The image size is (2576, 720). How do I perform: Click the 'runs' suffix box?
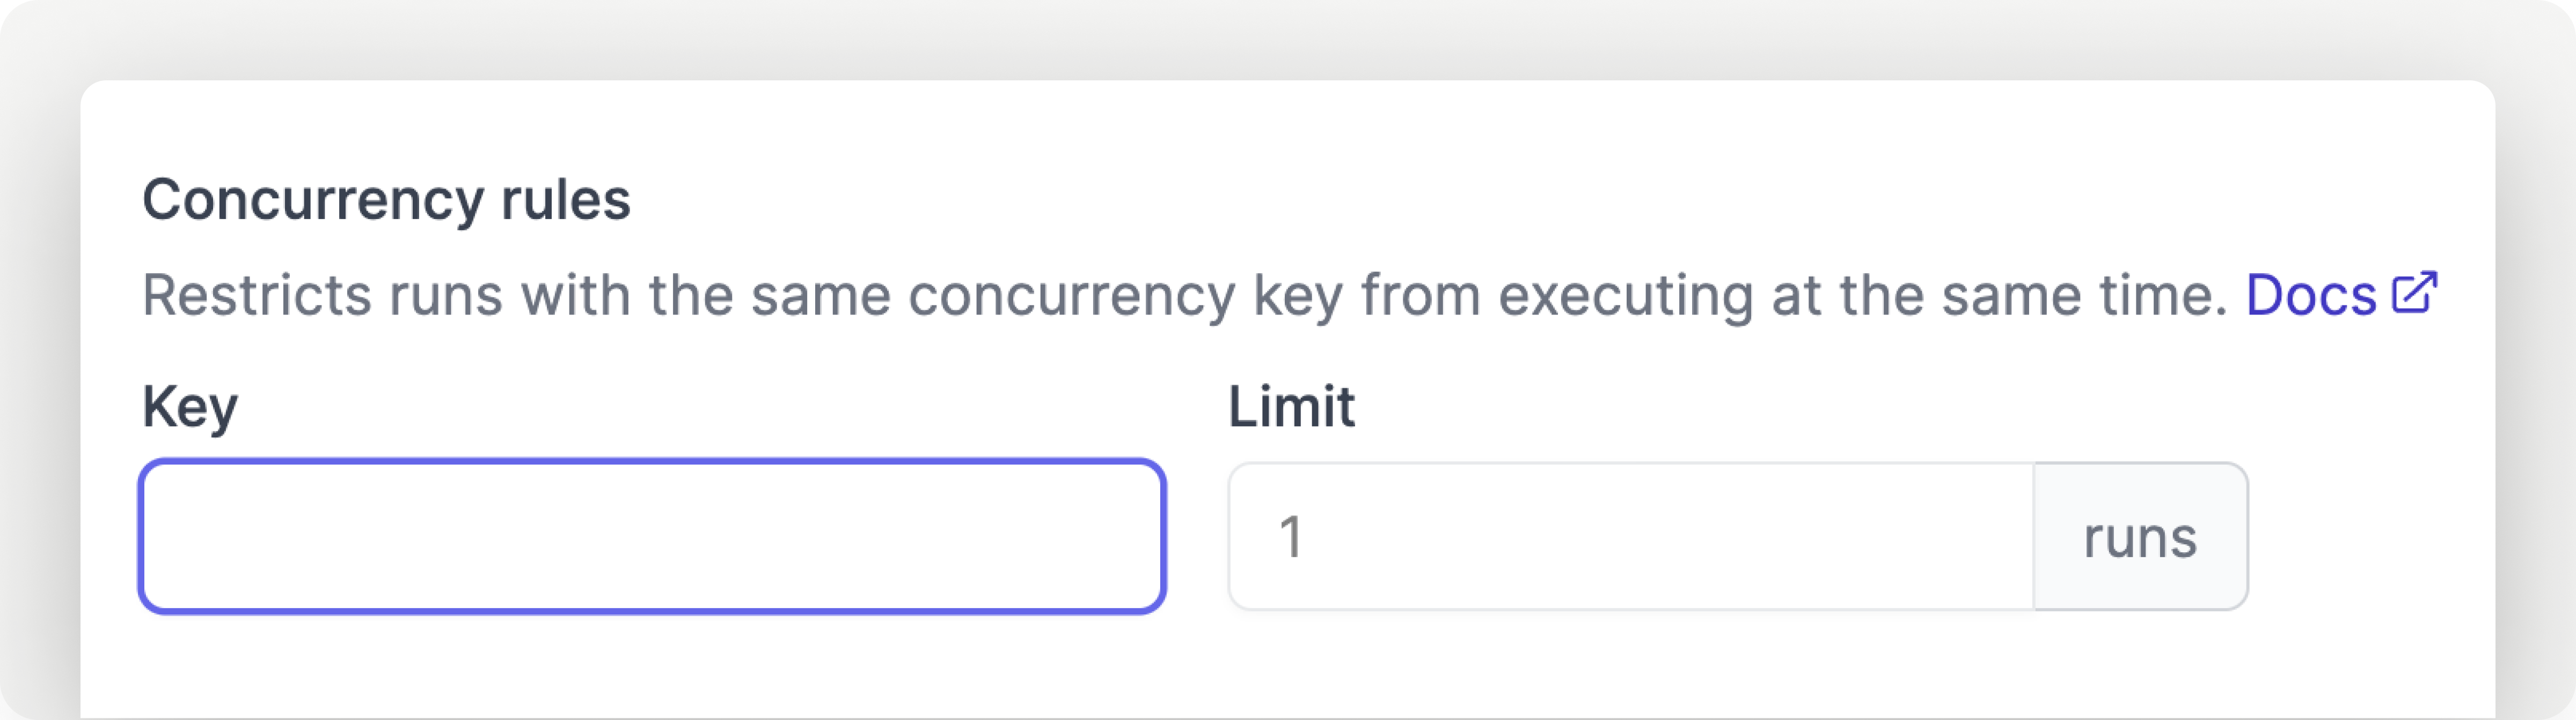pyautogui.click(x=2141, y=536)
